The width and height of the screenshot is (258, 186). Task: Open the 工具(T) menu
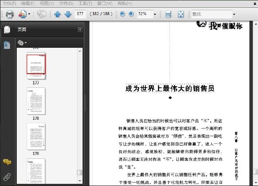85,3
